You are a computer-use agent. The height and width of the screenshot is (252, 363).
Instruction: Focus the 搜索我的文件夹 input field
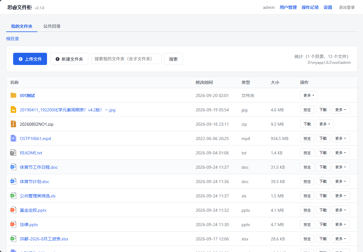(126, 59)
